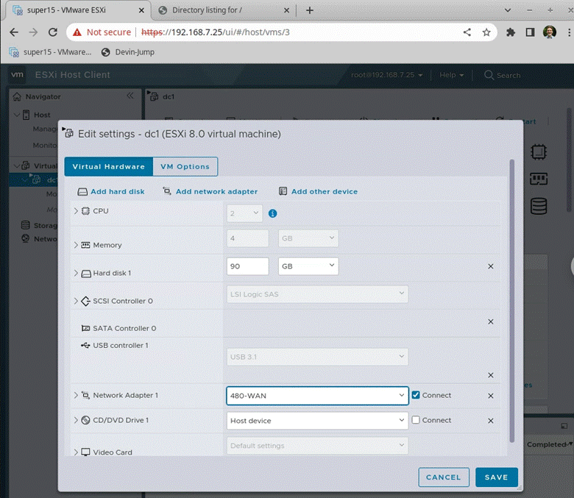Remove CD/DVD Drive 1 with X
Viewport: 574px width, 498px height.
[491, 421]
